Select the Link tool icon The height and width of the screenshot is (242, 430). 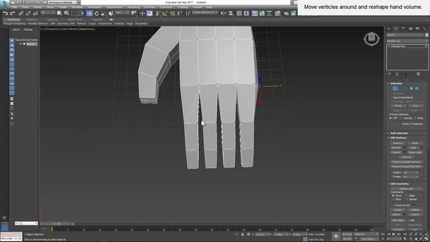[21, 13]
